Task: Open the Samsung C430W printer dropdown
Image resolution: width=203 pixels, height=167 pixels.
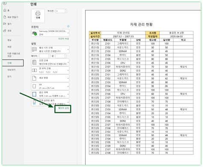Action: (50, 33)
